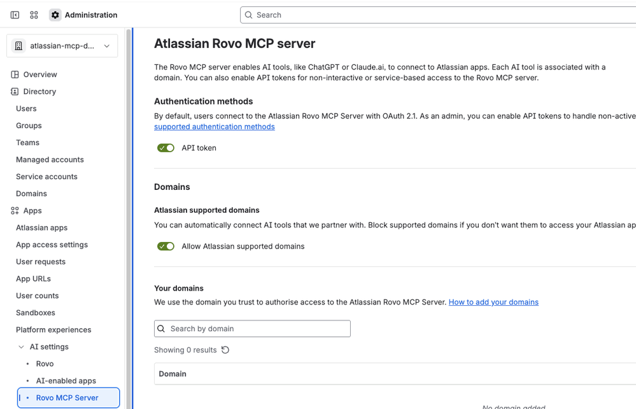Screen dimensions: 636x409
Task: Disable the API token toggle
Action: 166,148
